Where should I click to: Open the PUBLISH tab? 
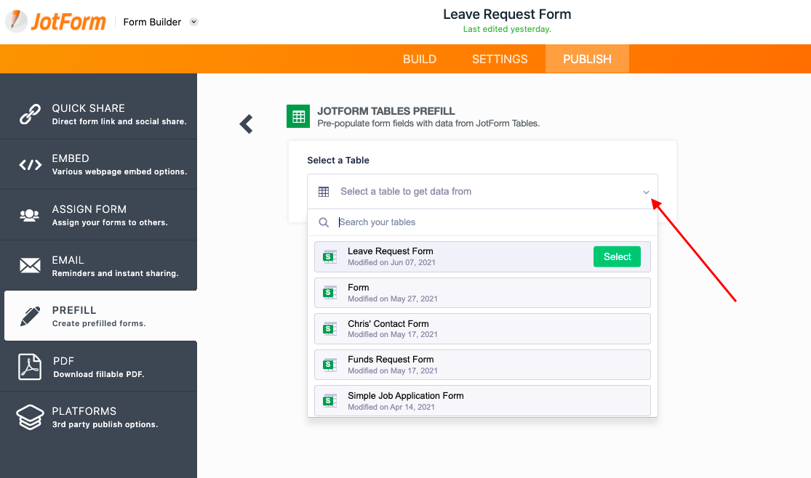[x=587, y=59]
